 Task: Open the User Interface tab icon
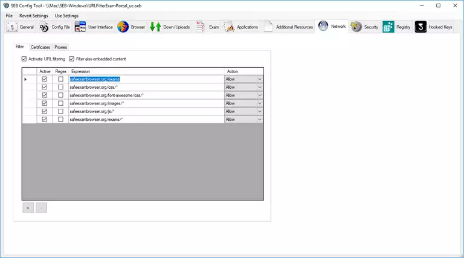click(80, 27)
